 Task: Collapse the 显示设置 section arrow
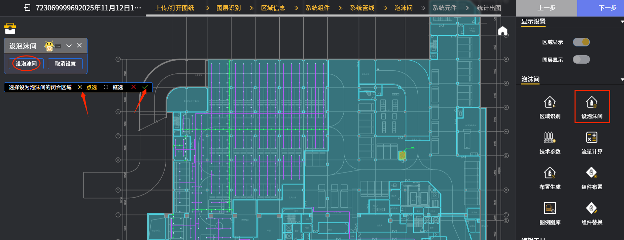[x=622, y=22]
